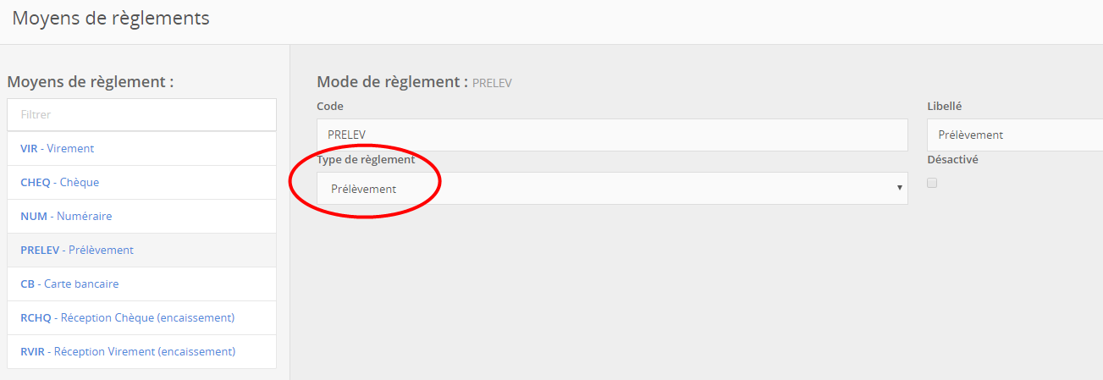
Task: Click the Libellé field label
Action: (x=944, y=106)
